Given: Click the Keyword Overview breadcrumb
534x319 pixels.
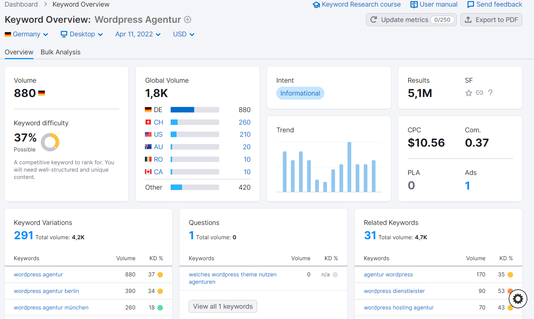Looking at the screenshot, I should point(81,4).
